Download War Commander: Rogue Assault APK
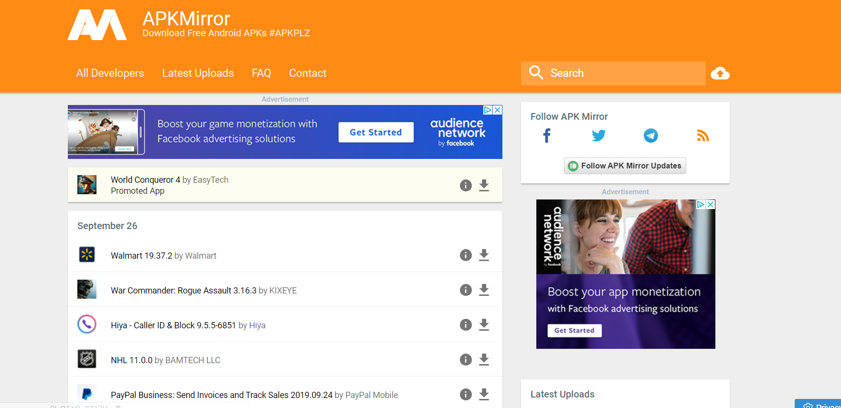The height and width of the screenshot is (408, 841). pos(484,290)
